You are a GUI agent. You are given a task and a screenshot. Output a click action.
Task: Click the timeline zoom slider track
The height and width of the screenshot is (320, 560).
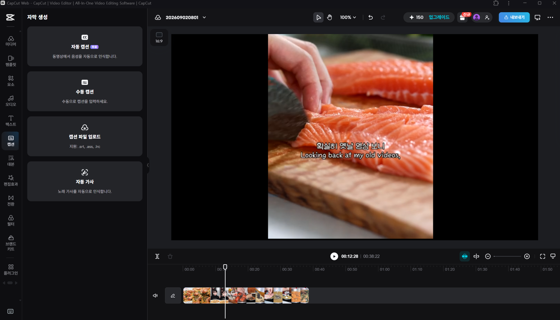tap(507, 256)
